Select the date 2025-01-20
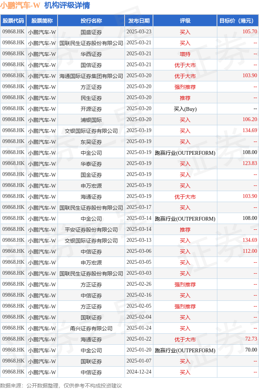259x389 pixels. pos(139,350)
